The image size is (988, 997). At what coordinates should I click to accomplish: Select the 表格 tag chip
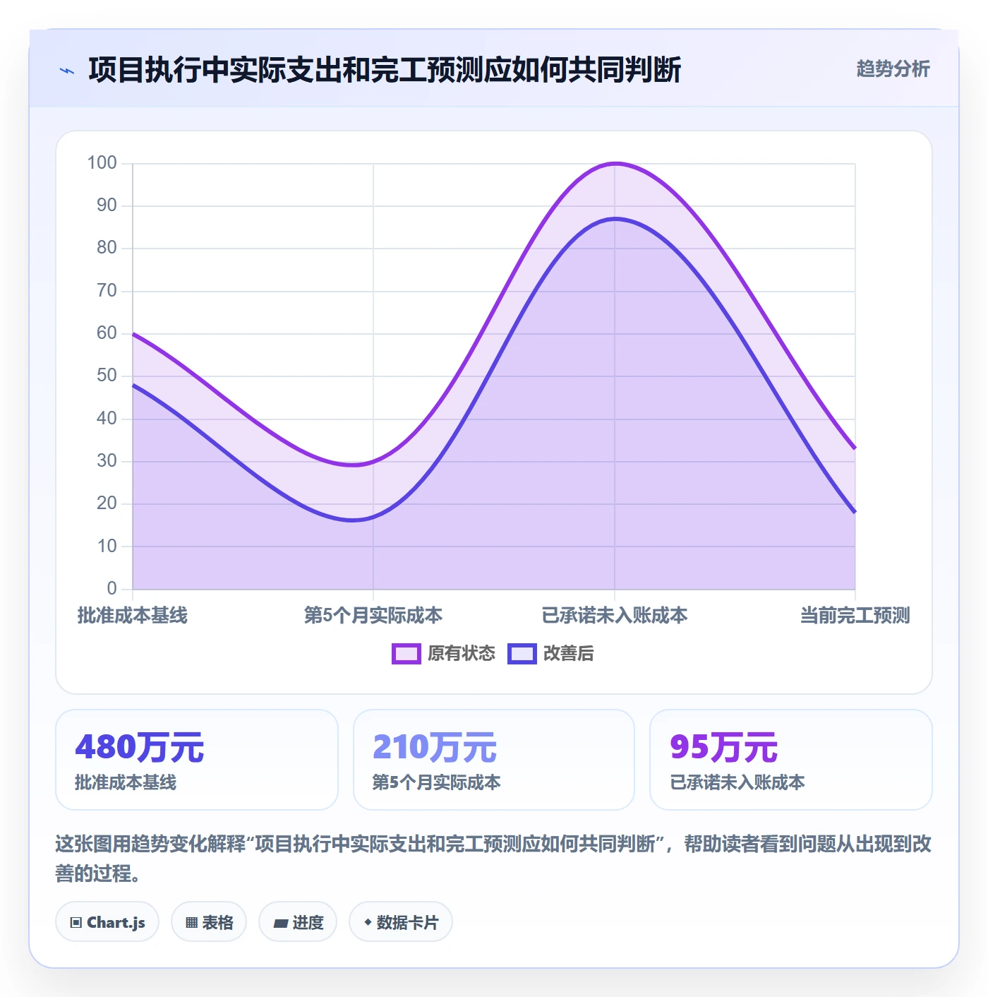pos(209,922)
